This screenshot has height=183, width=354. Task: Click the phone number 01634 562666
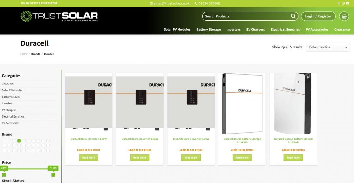(207, 3)
